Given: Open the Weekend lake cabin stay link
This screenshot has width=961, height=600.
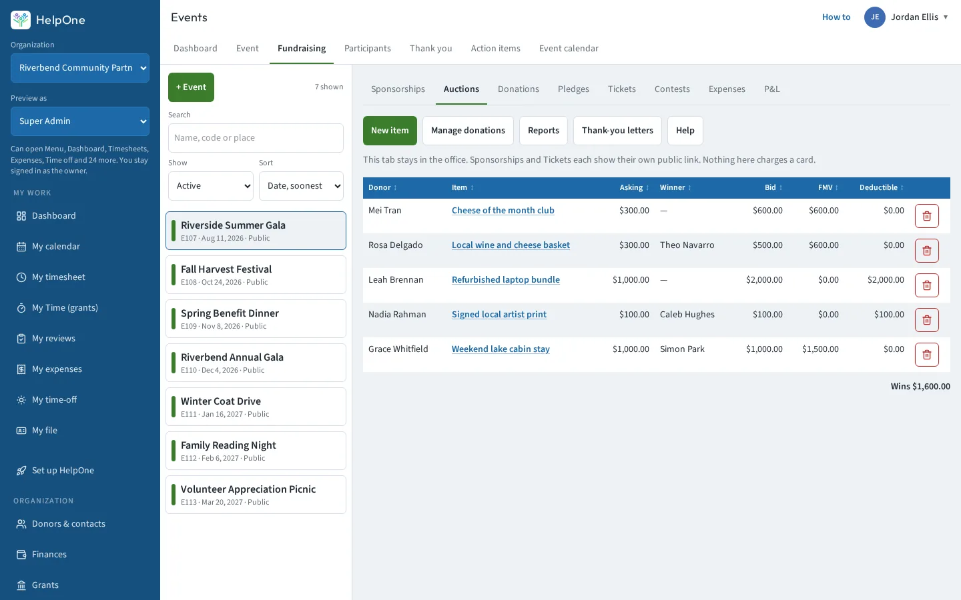Looking at the screenshot, I should [x=501, y=349].
